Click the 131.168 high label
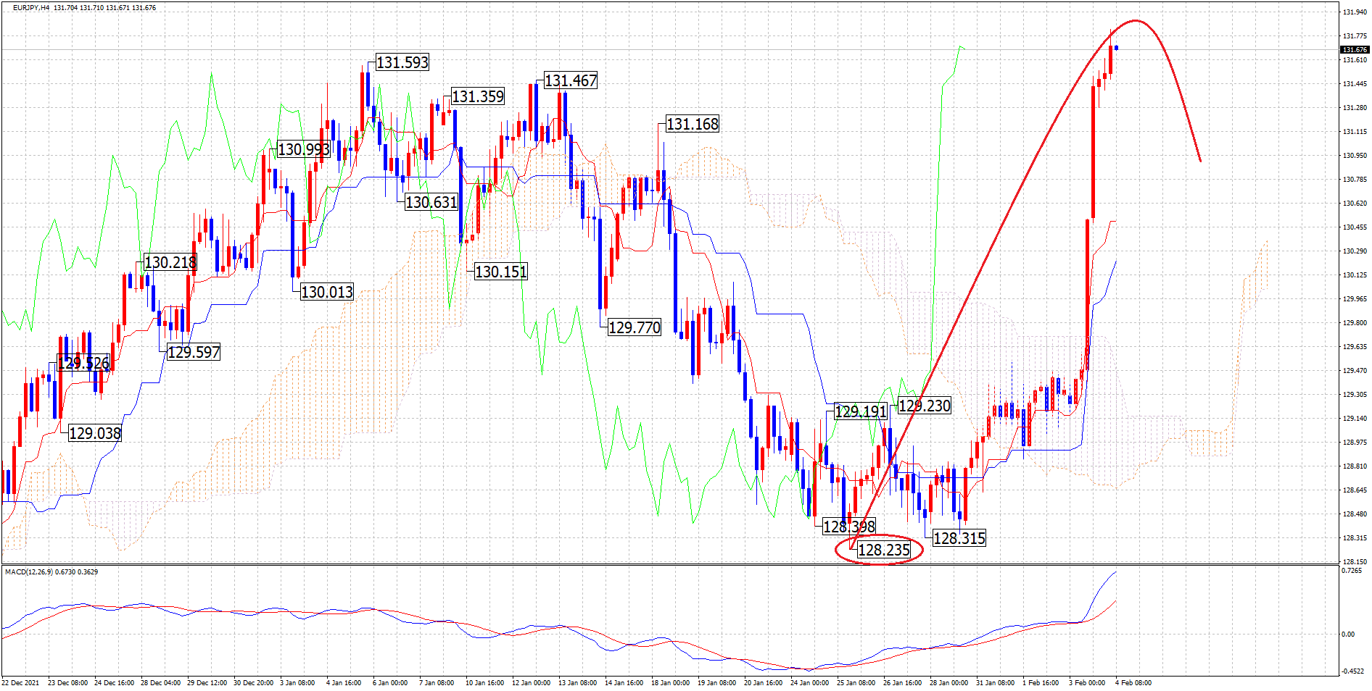Screen dimensions: 1372x691 693,124
